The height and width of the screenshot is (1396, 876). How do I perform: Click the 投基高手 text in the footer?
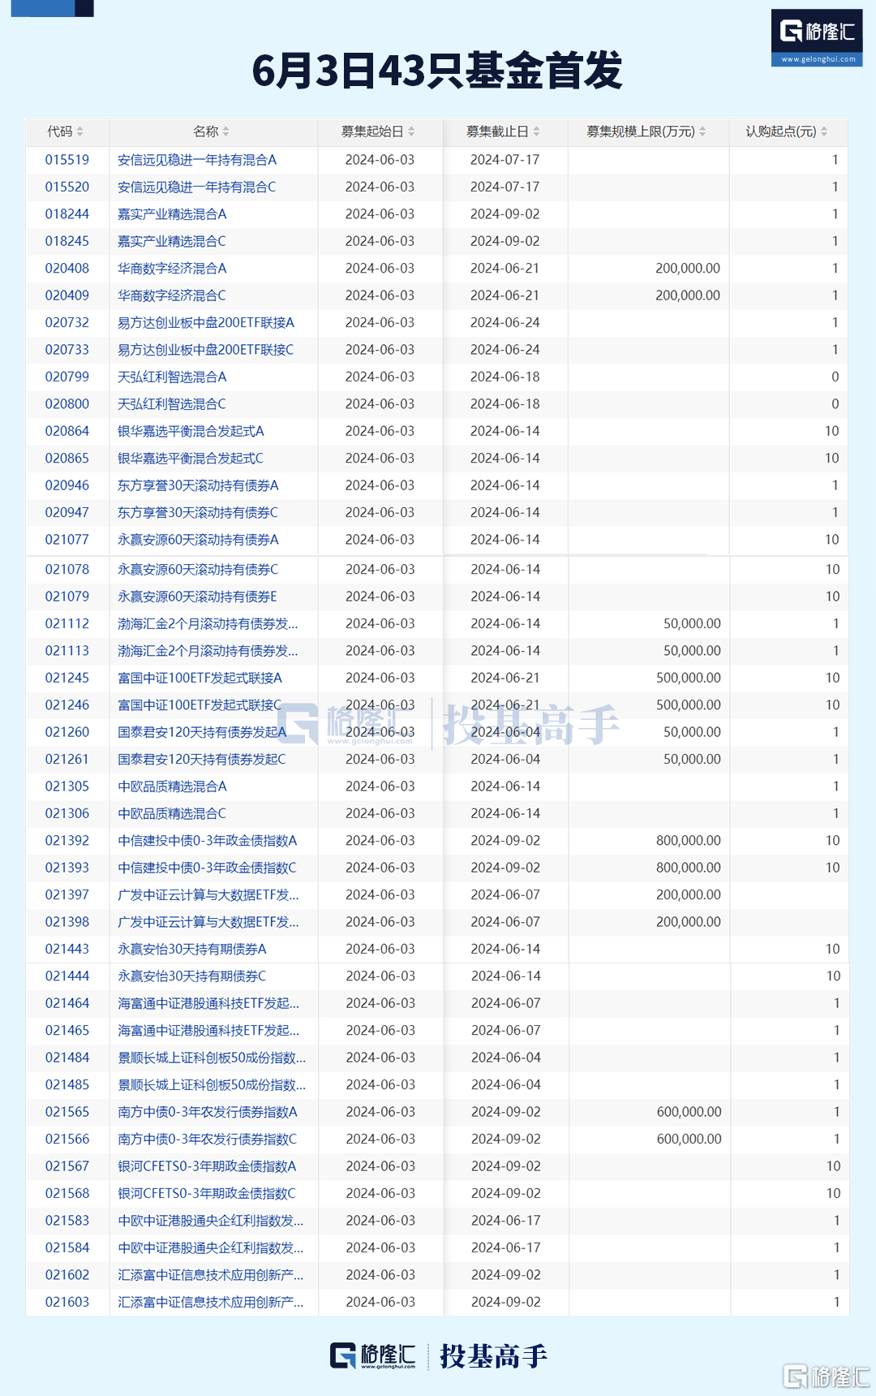point(493,1356)
